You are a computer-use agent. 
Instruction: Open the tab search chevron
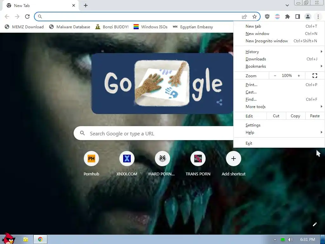pyautogui.click(x=287, y=5)
